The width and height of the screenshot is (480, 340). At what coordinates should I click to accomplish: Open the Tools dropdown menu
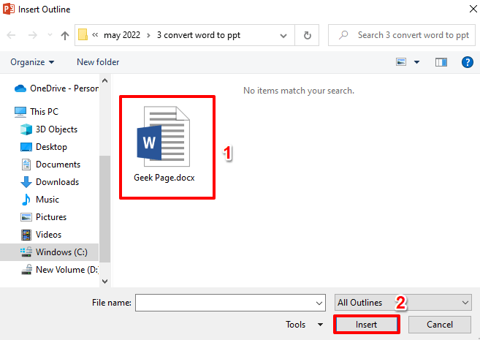point(304,325)
